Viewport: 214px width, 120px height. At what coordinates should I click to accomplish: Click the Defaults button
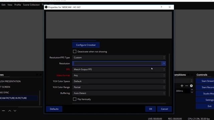54,109
